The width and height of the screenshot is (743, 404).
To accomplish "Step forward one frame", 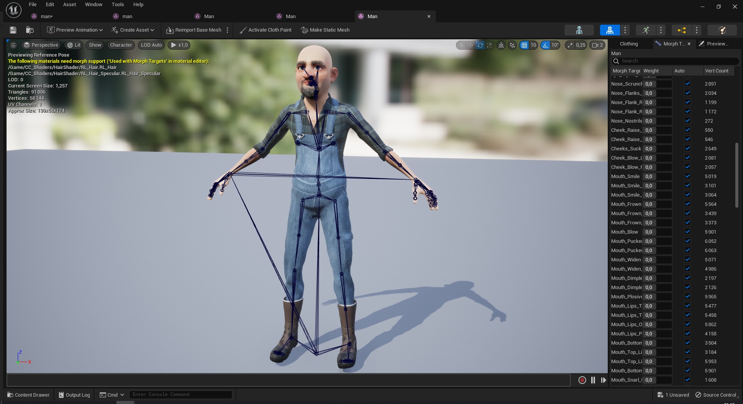I will 603,380.
